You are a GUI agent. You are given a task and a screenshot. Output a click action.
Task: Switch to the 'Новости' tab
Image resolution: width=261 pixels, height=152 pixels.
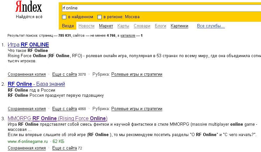pos(86,26)
